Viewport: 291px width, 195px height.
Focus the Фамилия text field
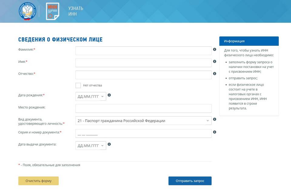pyautogui.click(x=143, y=51)
